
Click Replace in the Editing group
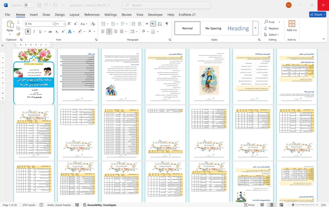pos(271,28)
